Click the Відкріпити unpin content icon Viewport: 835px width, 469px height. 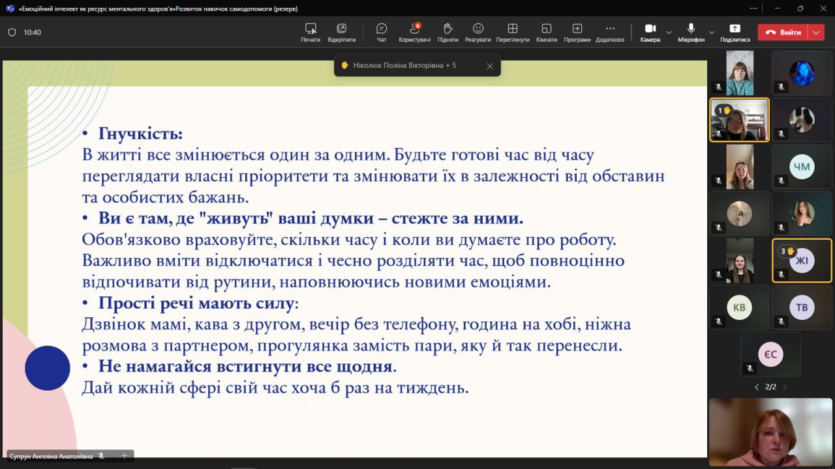point(341,32)
